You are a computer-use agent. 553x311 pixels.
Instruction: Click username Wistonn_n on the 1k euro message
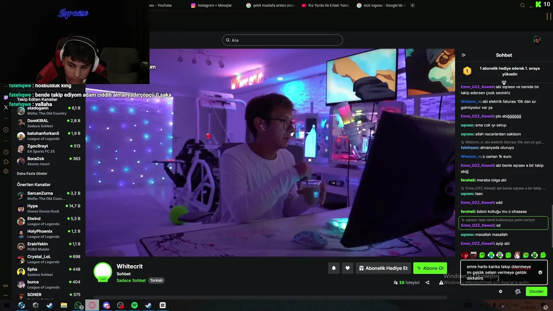pos(470,156)
